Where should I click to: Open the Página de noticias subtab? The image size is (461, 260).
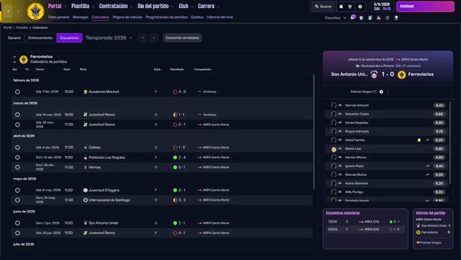coord(127,17)
